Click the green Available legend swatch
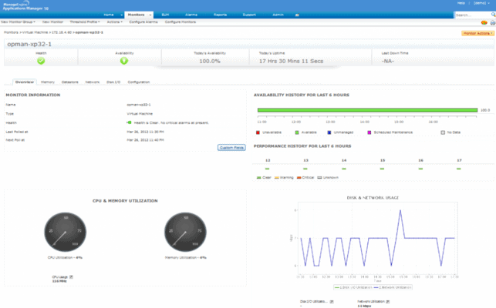Image resolution: width=496 pixels, height=308 pixels. click(297, 132)
